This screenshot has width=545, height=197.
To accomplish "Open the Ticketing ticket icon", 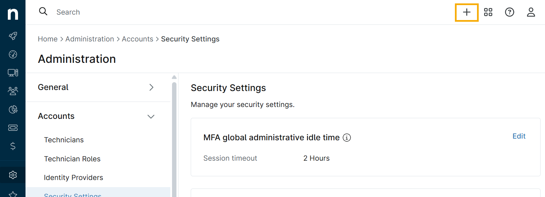I will 13,128.
